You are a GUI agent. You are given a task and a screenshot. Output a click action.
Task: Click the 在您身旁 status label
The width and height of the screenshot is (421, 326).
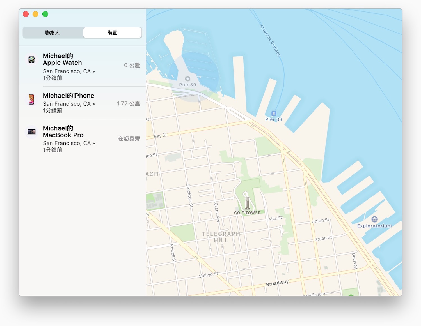pyautogui.click(x=129, y=138)
